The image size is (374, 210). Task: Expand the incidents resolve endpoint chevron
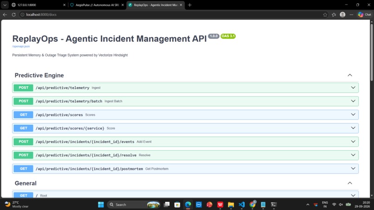(x=353, y=155)
